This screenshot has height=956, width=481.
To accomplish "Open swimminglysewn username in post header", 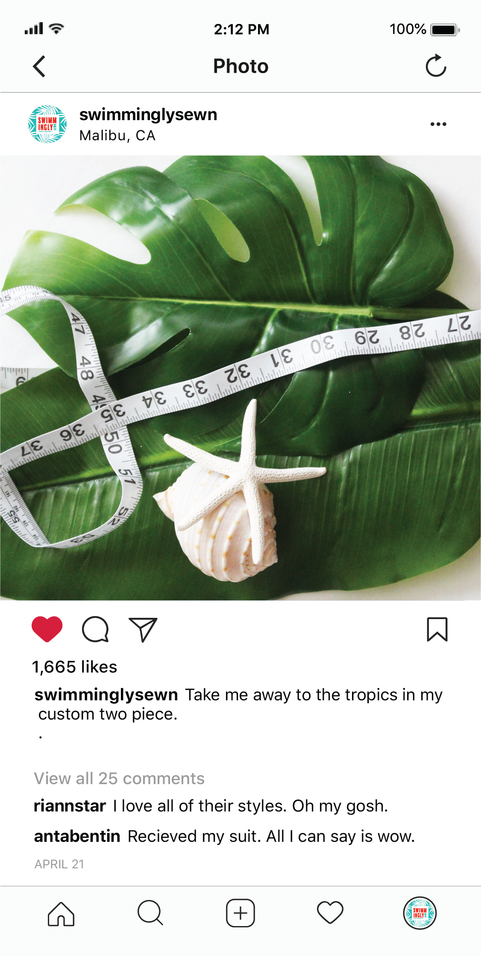I will 148,115.
